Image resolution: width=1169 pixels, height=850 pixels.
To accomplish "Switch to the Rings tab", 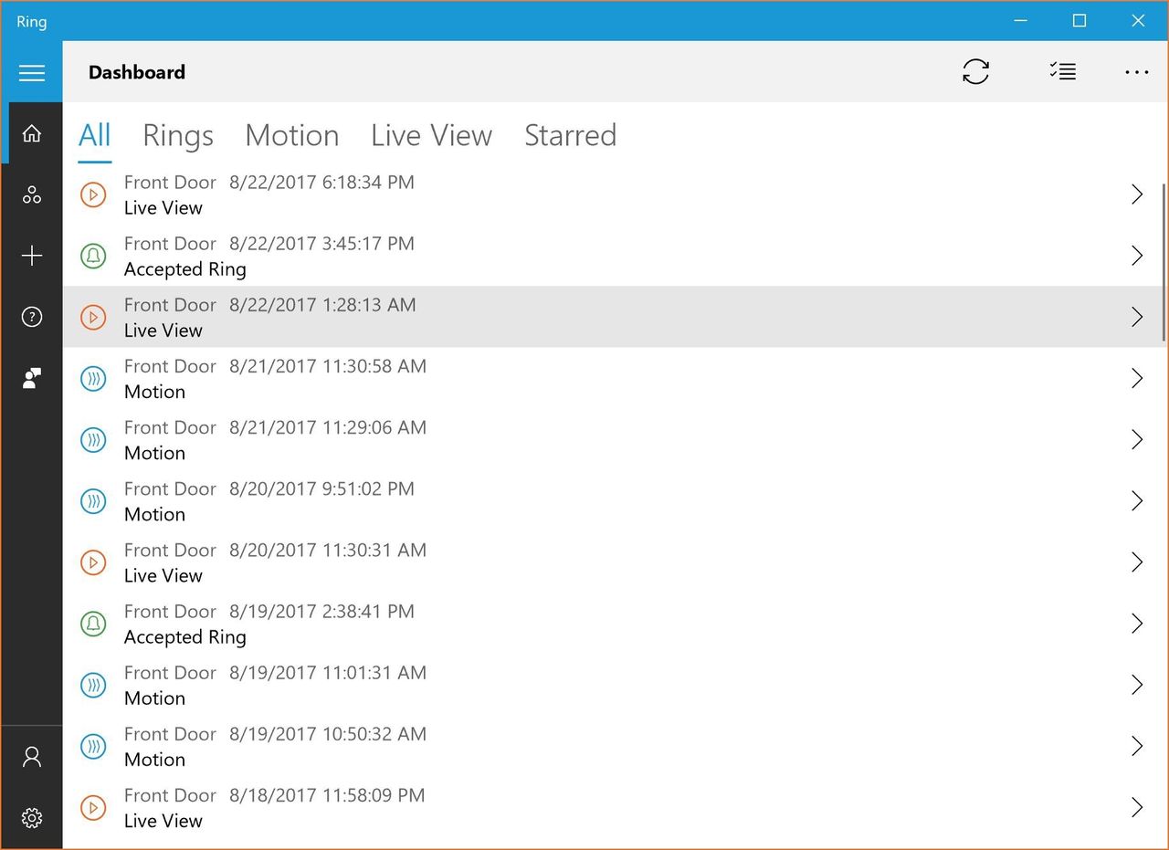I will coord(178,135).
